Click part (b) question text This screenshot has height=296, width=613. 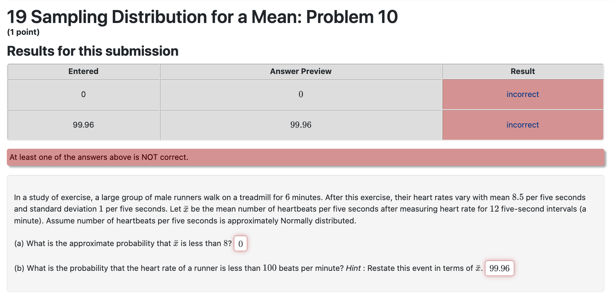180,268
